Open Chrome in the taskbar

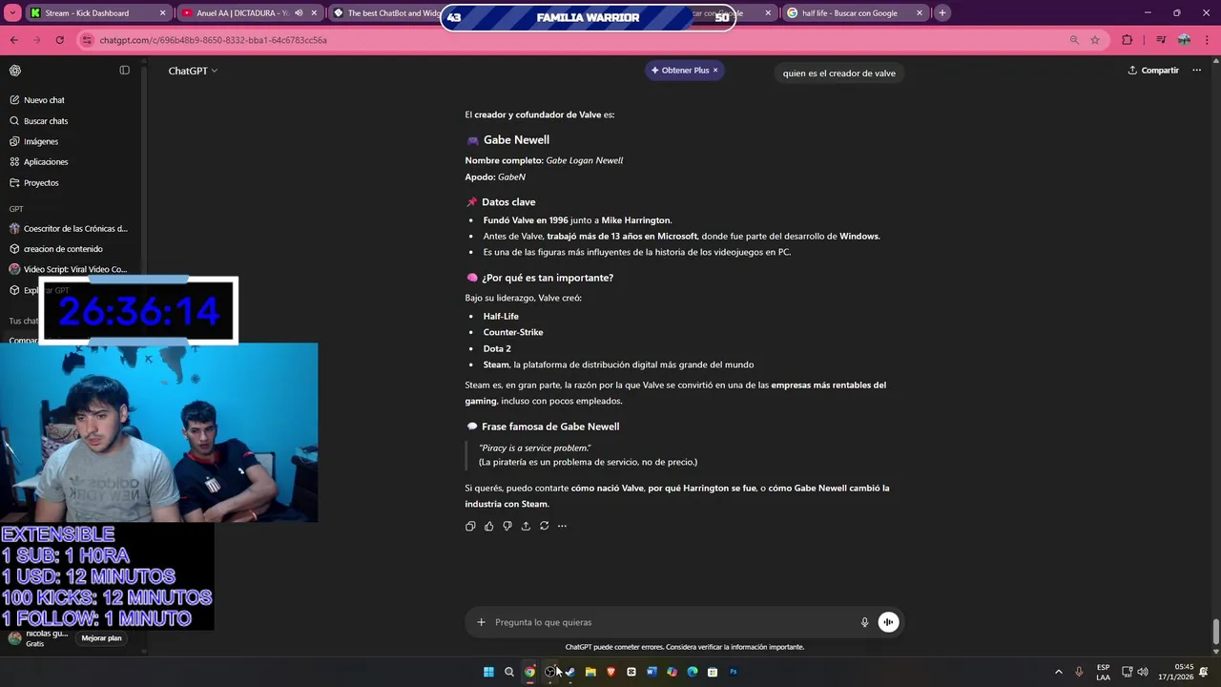click(x=529, y=672)
